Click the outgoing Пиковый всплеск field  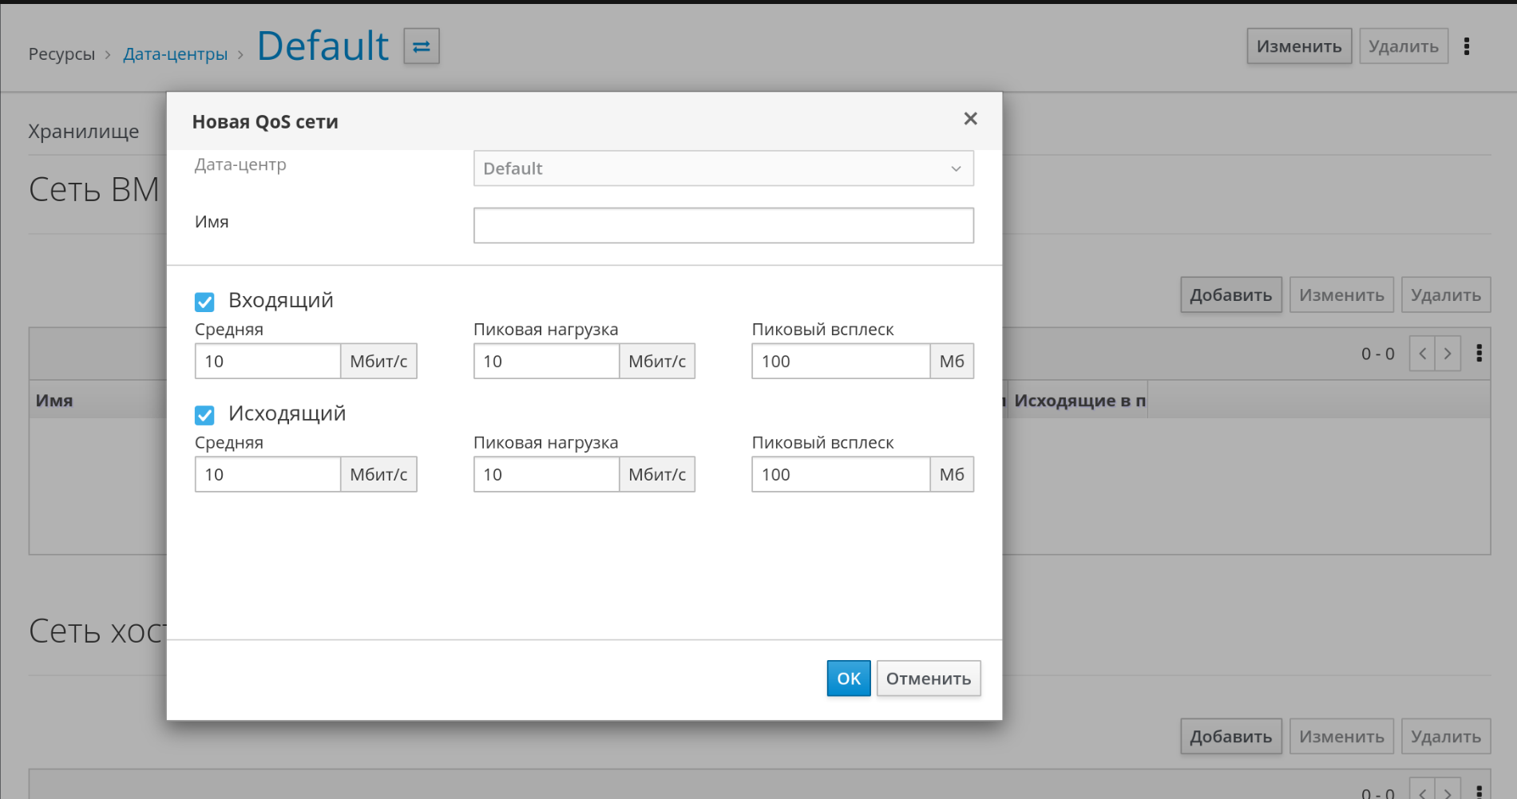840,475
